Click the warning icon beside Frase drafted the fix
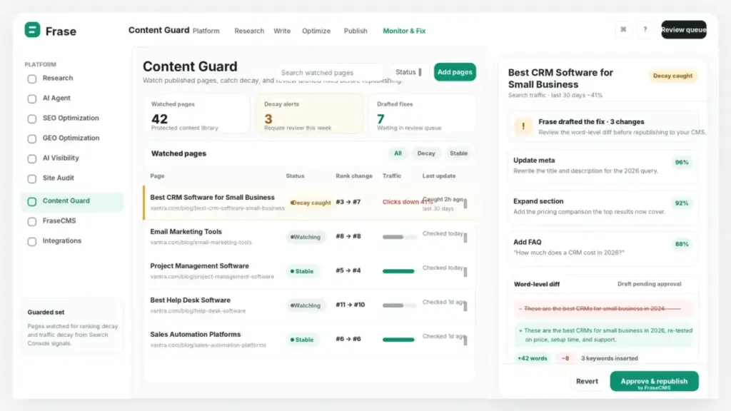The height and width of the screenshot is (411, 731). [x=523, y=126]
